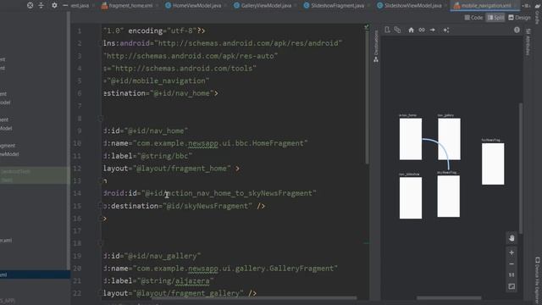Viewport: 542px width, 305px height.
Task: Select the nav_gallery destination thumbnail
Action: pos(449,139)
